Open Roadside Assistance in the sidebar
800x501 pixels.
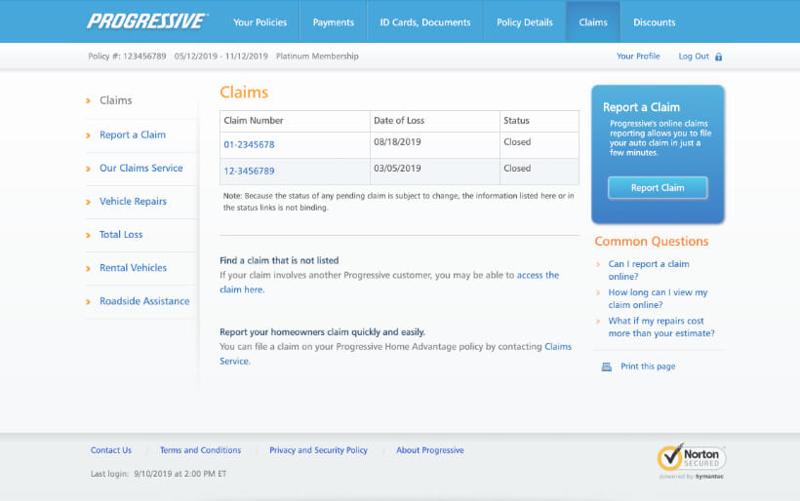(144, 301)
